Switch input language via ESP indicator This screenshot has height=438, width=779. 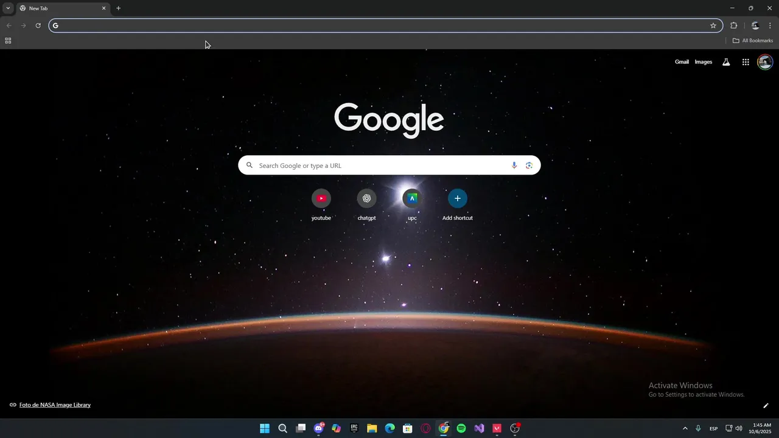click(x=714, y=428)
